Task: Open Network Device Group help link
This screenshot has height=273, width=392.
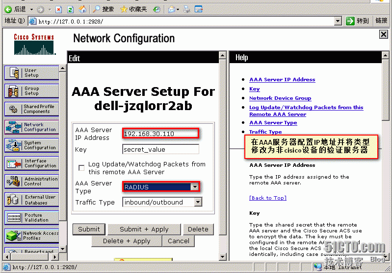Action: coord(280,98)
